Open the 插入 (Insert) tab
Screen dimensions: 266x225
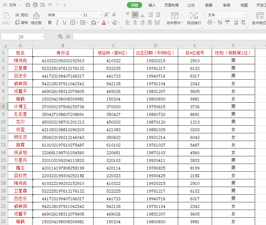point(152,5)
